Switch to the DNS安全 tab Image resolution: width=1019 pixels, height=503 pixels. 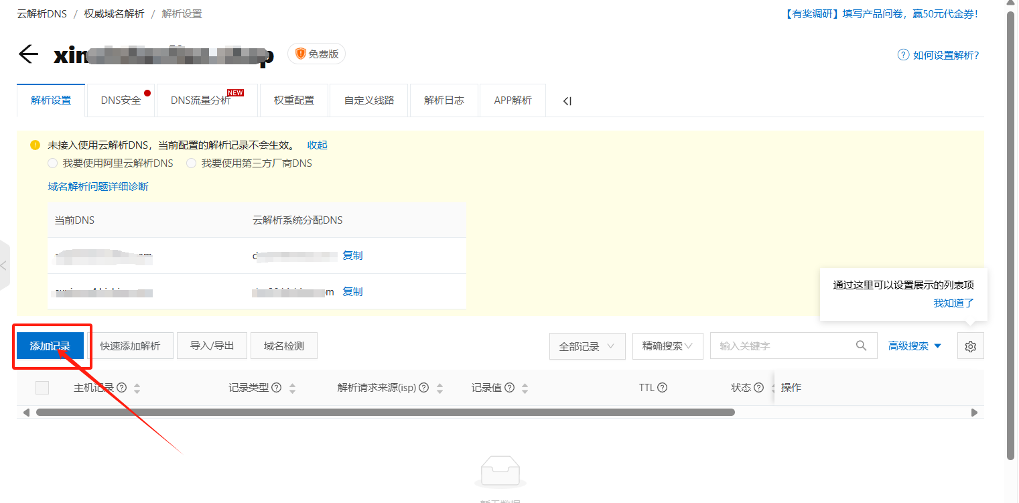click(121, 100)
